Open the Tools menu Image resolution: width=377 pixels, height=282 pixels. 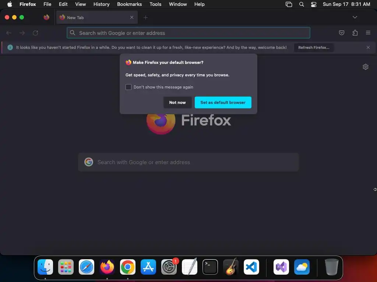pos(155,4)
